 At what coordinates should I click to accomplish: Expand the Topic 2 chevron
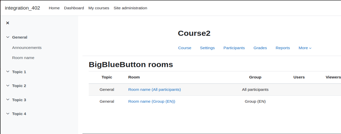(8, 86)
